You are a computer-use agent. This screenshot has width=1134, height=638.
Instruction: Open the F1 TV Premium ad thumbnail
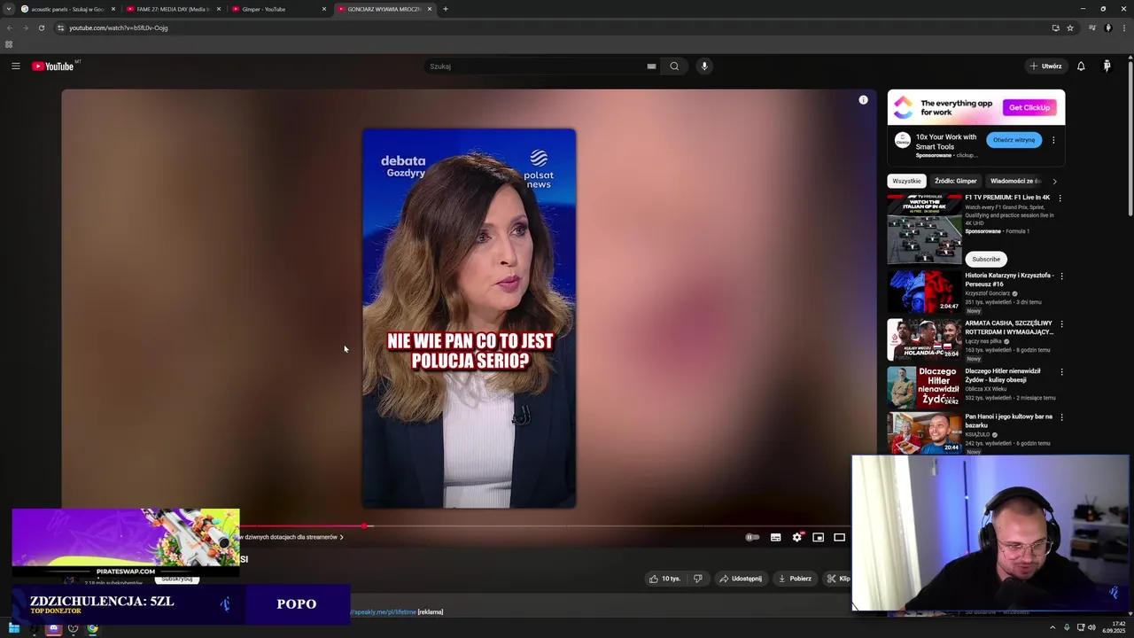(924, 229)
